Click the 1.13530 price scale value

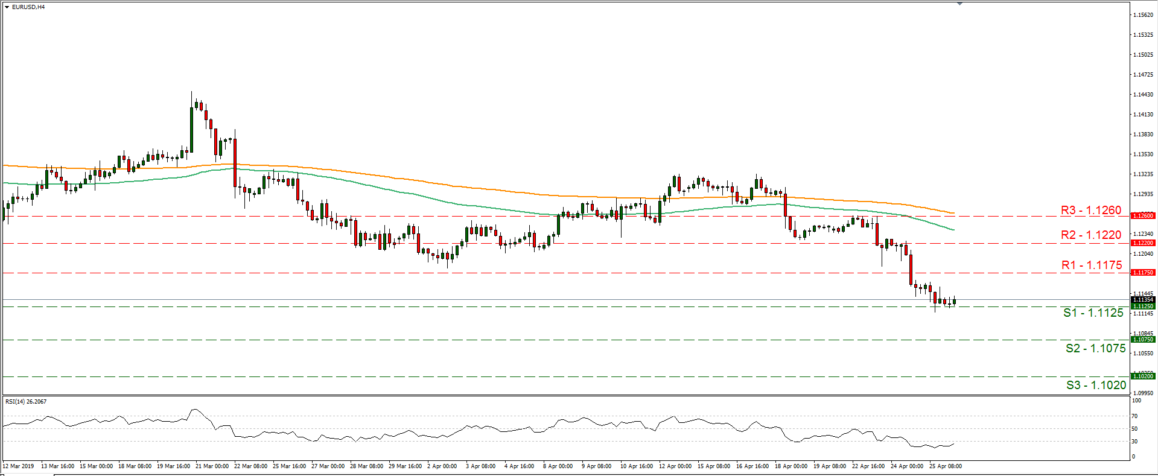(x=1143, y=154)
